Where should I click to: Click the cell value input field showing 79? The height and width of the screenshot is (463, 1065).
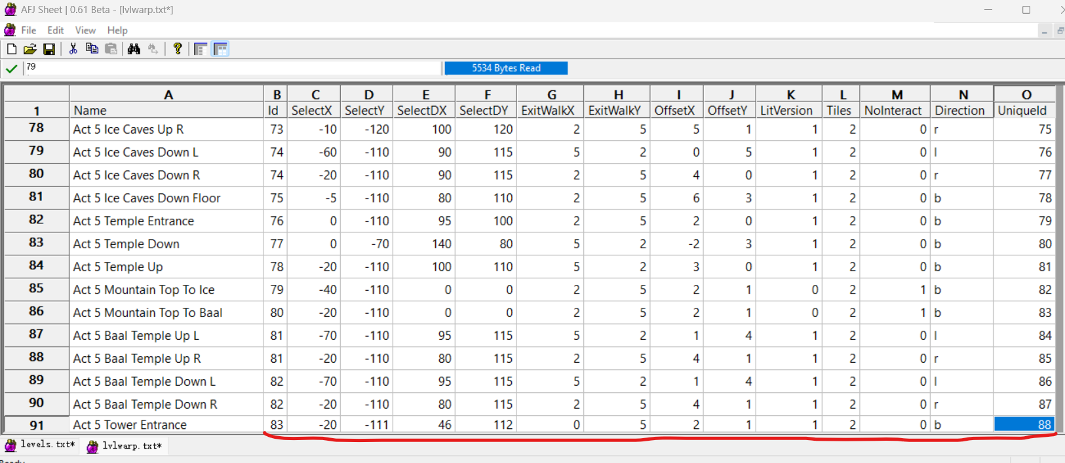(233, 68)
